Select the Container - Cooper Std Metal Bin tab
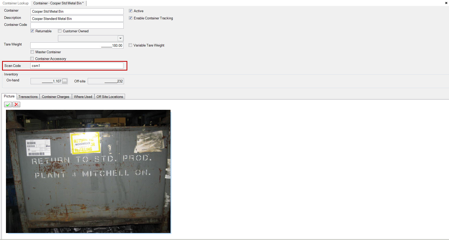Image resolution: width=449 pixels, height=240 pixels. [58, 3]
